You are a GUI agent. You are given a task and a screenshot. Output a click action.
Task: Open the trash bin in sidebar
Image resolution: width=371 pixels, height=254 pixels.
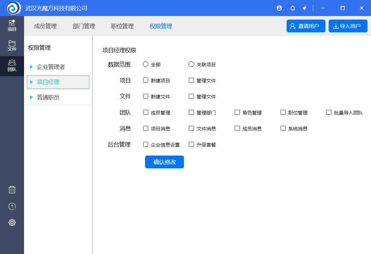12,190
